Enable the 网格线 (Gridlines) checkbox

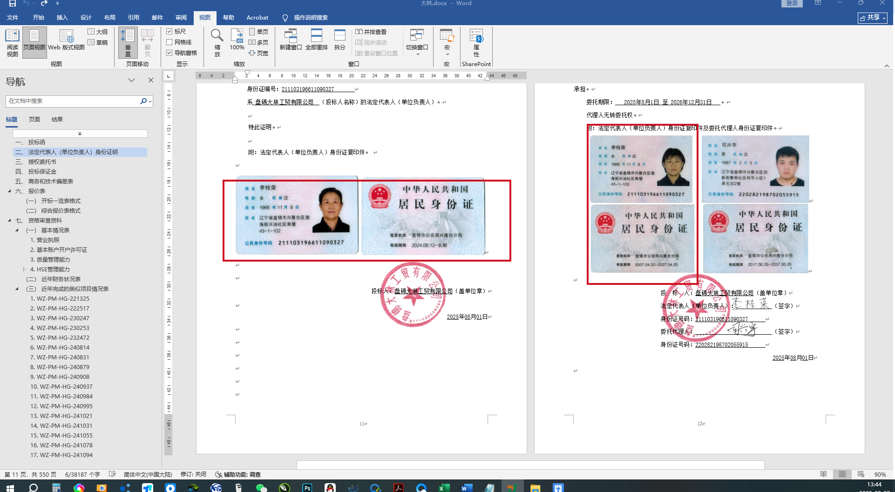tap(179, 42)
